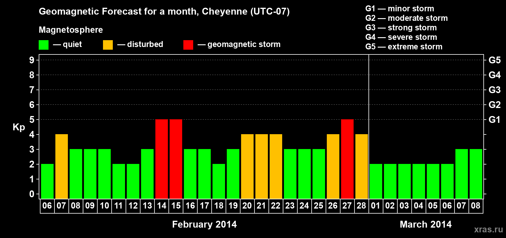This screenshot has height=238, width=506.
Task: Click the 'G2 — moderate storm' legend line
Action: tap(407, 18)
